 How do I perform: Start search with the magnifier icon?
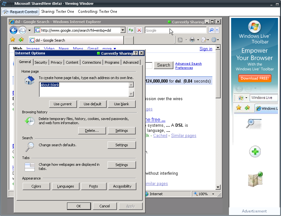[x=211, y=30]
